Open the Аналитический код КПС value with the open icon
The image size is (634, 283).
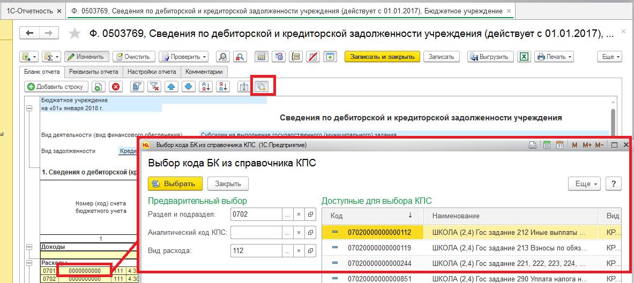click(310, 232)
